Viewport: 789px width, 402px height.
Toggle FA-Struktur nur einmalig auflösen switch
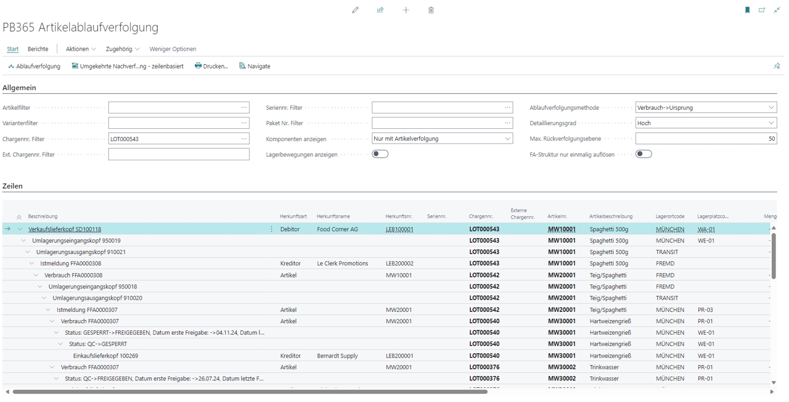[644, 154]
